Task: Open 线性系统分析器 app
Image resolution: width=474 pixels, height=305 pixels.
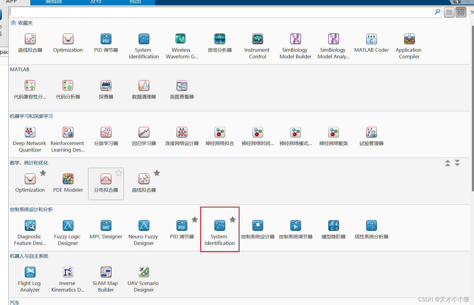Action: click(x=372, y=230)
